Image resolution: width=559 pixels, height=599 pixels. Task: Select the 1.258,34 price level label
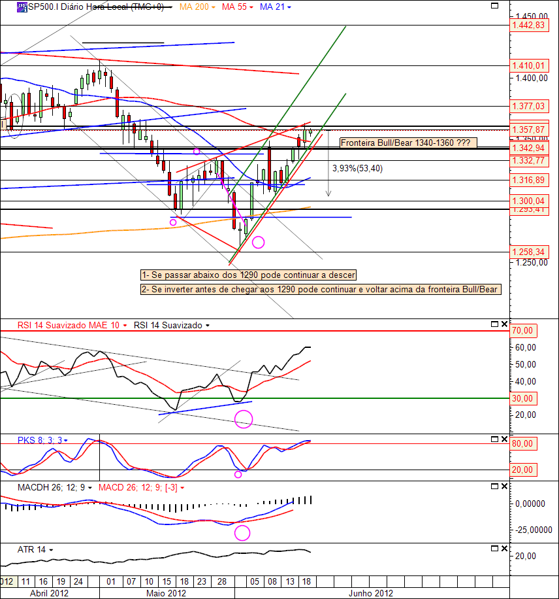(x=529, y=252)
